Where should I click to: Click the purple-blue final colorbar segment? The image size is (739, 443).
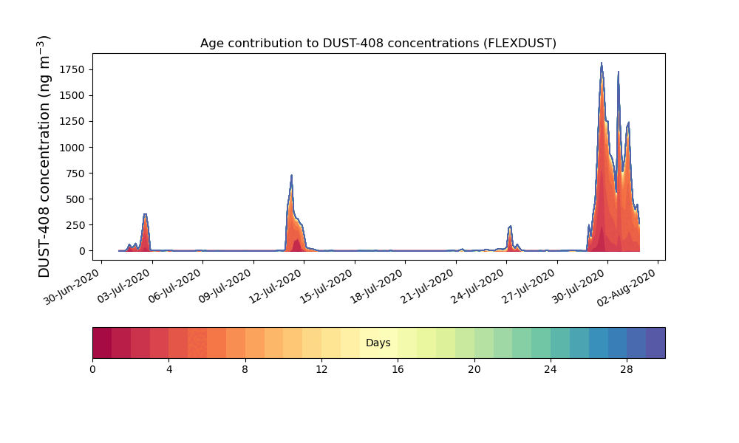tap(655, 343)
